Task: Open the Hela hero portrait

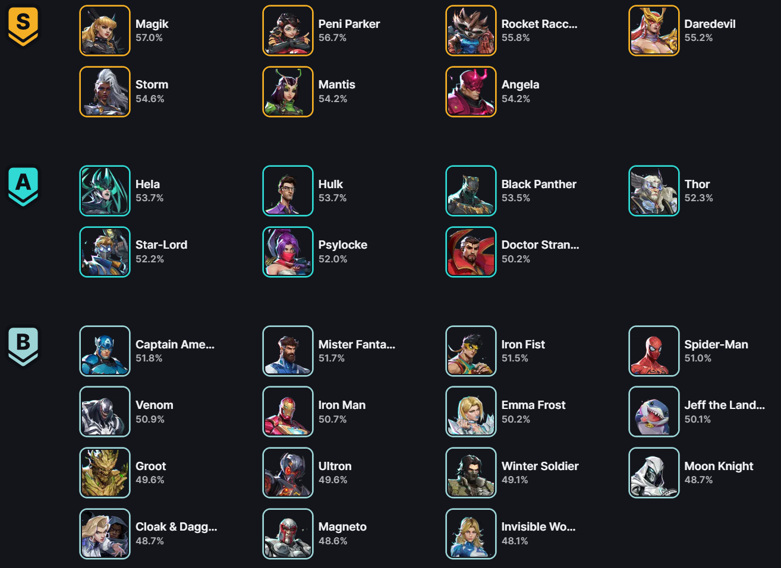Action: pyautogui.click(x=105, y=191)
